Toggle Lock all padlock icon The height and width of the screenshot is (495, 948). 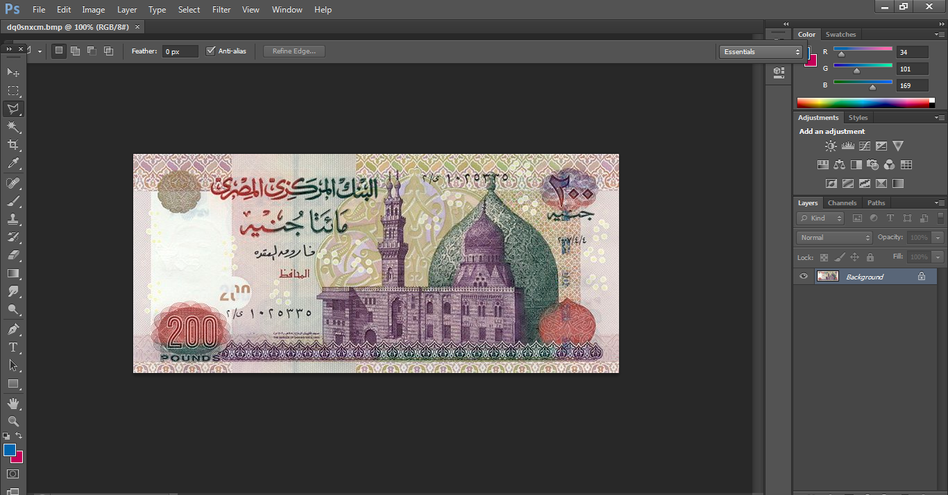click(870, 257)
